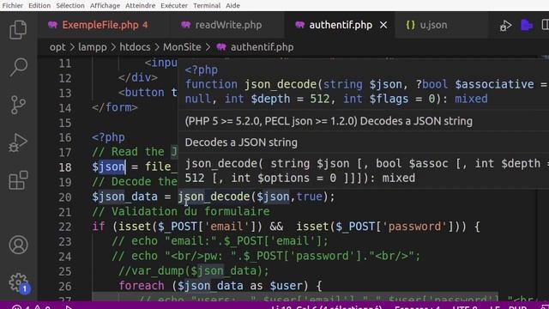Open the Atteindre menu

point(140,6)
